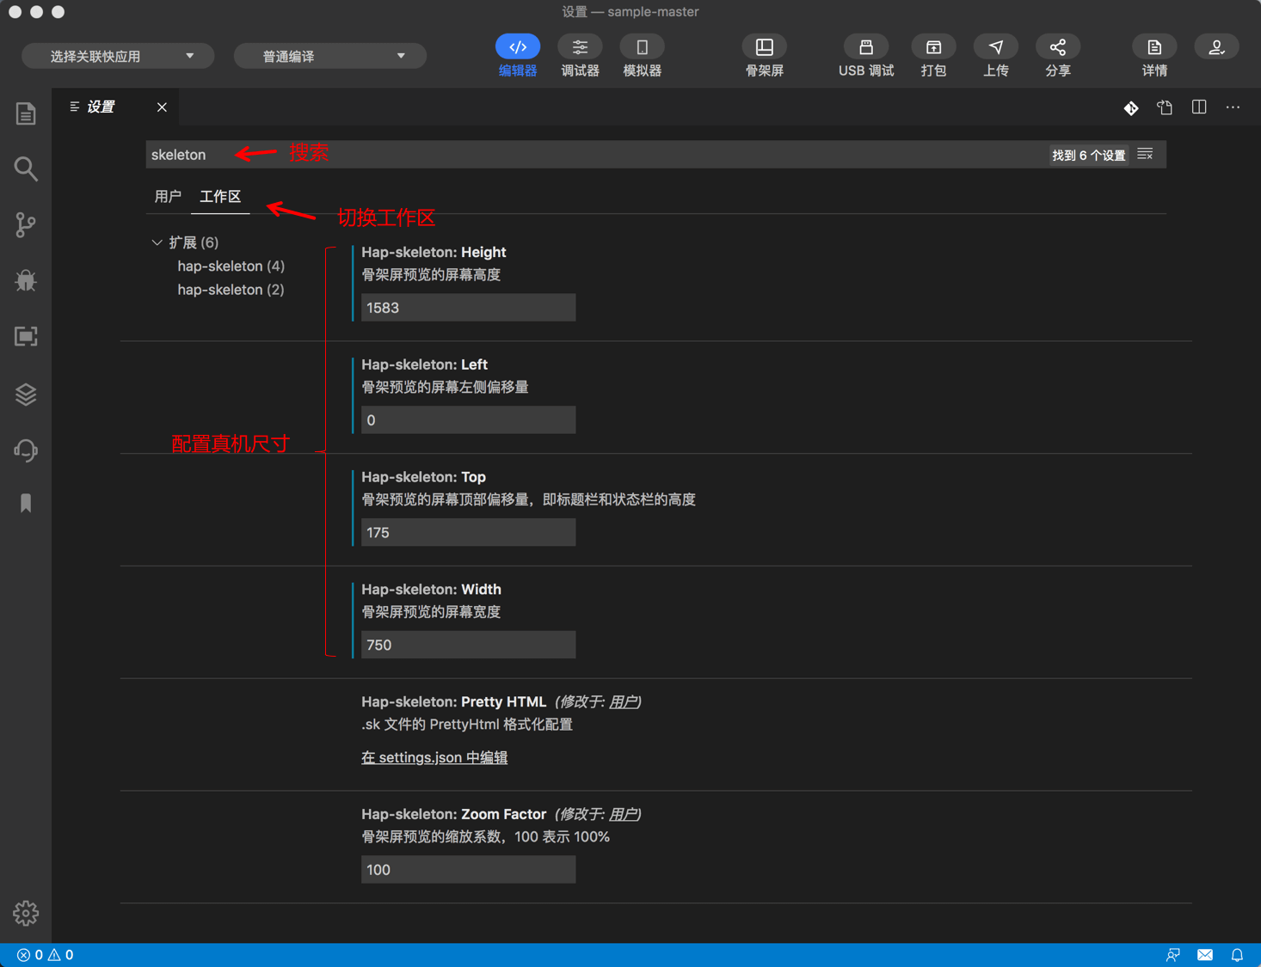Click the manage gear icon at bottom left
Viewport: 1261px width, 967px height.
pos(26,913)
